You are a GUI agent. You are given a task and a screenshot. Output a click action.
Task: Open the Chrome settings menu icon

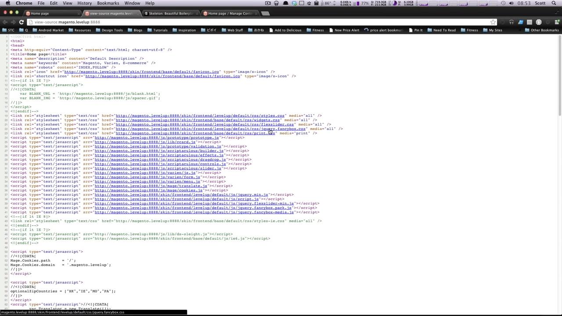click(557, 22)
